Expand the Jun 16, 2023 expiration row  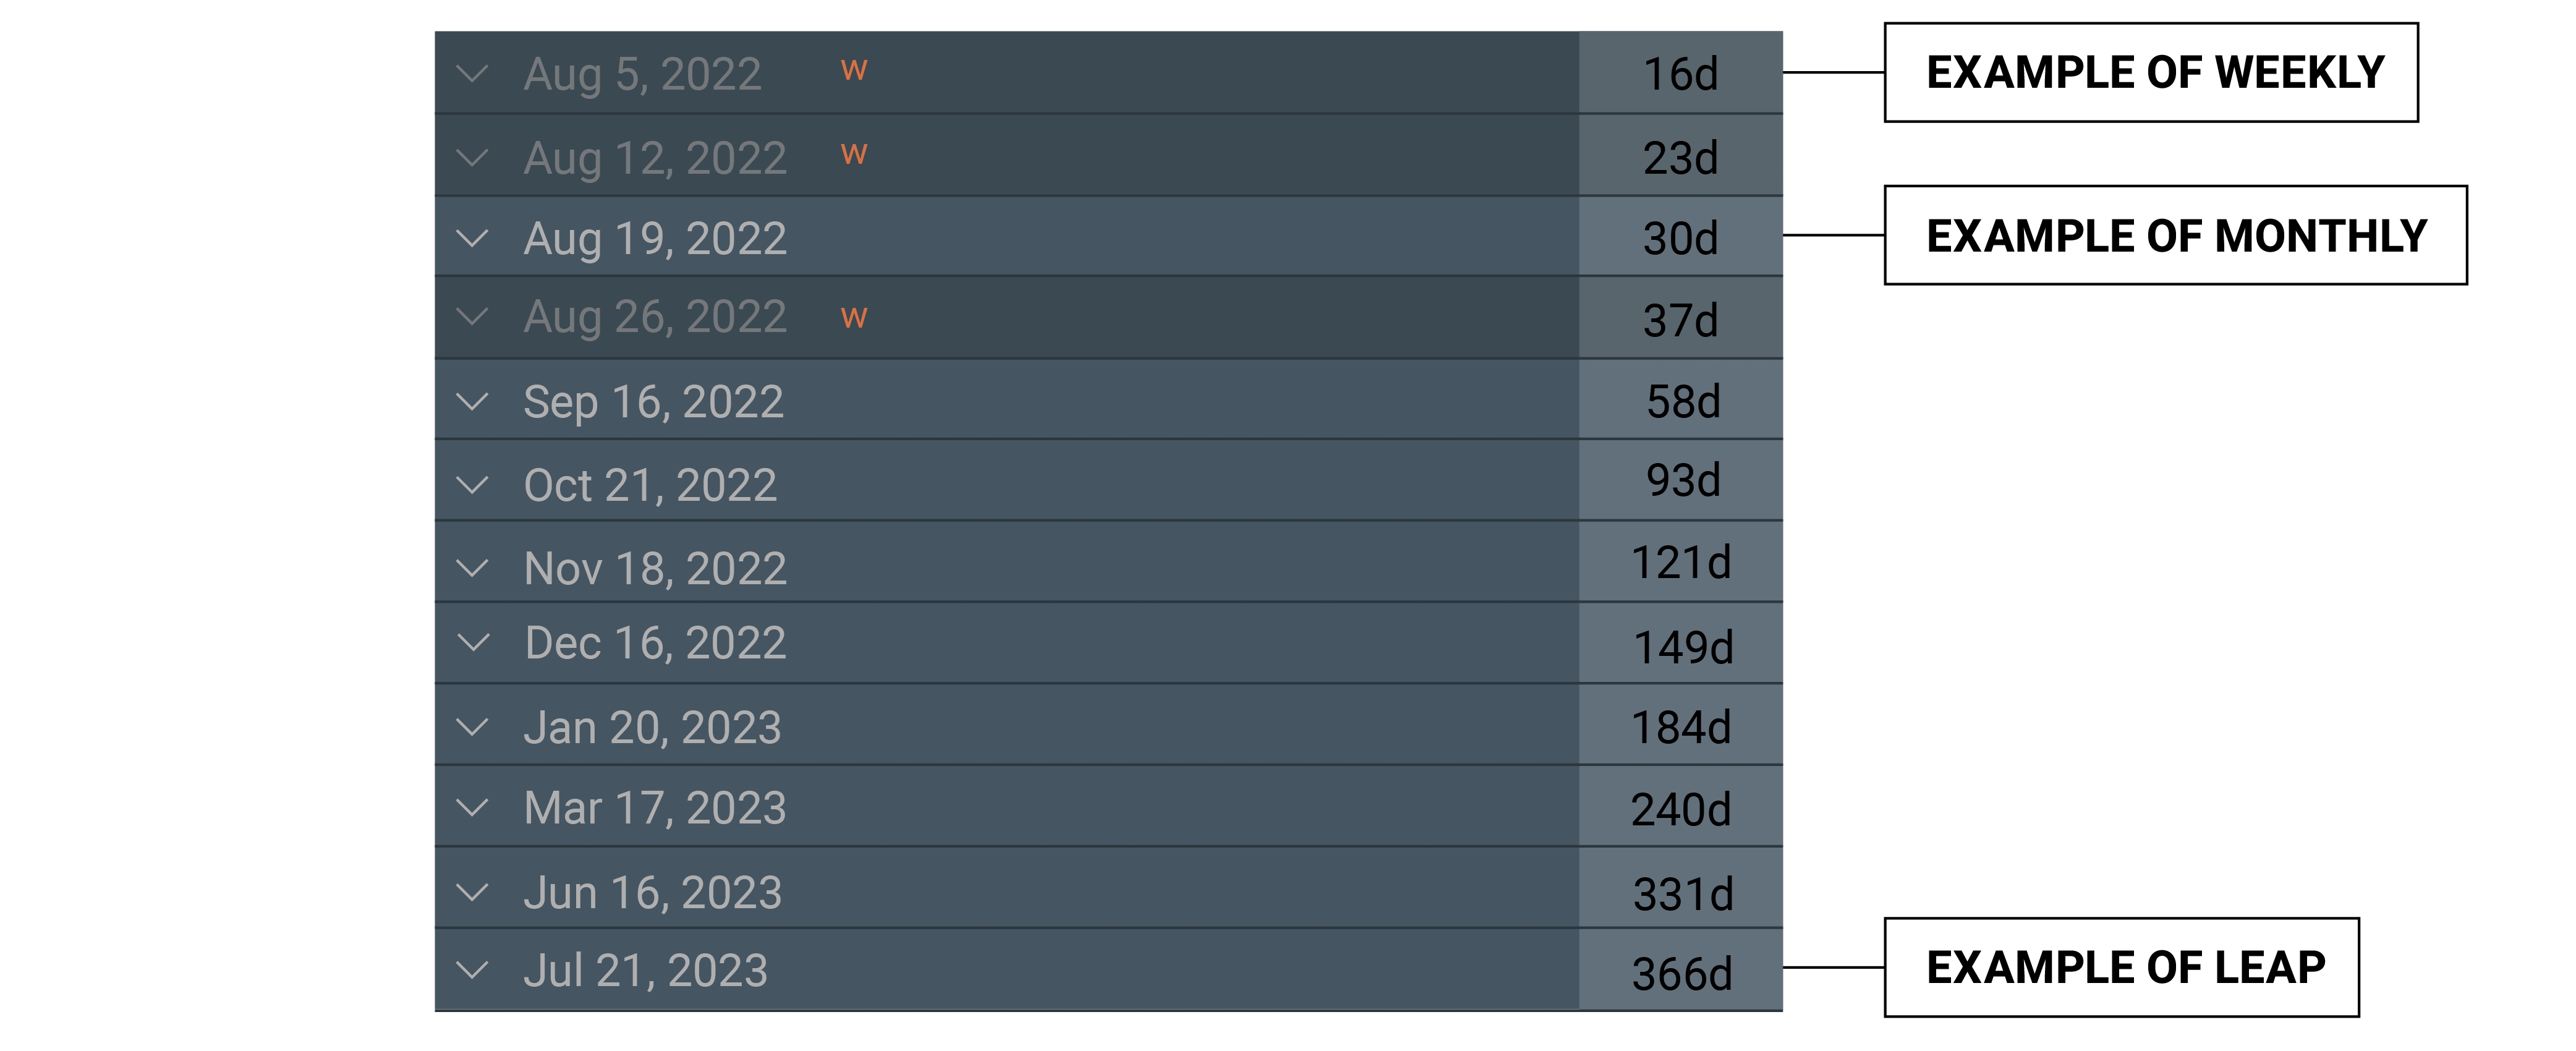[471, 891]
